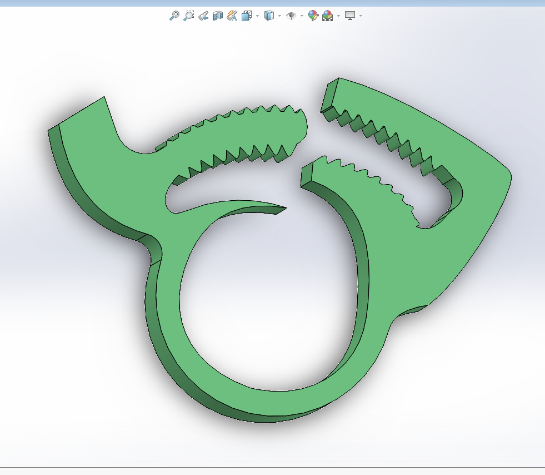This screenshot has width=545, height=475.
Task: Click the Apply Scene icon
Action: (x=327, y=16)
